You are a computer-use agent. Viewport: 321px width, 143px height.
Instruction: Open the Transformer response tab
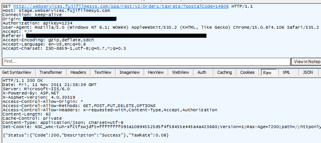point(51,72)
